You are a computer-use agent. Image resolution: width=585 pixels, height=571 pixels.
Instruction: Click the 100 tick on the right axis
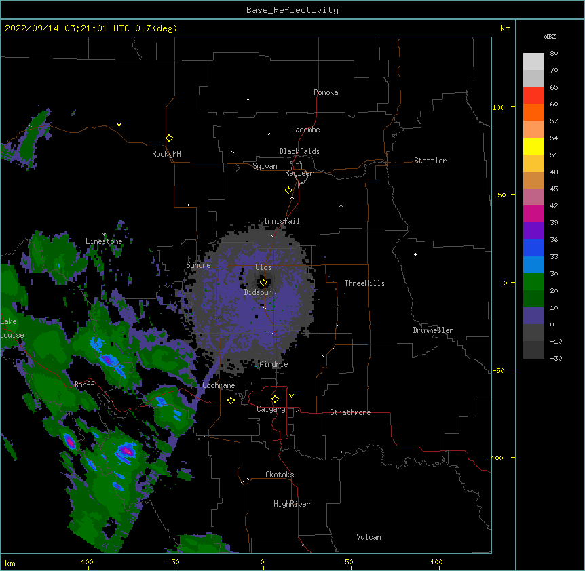[x=498, y=107]
